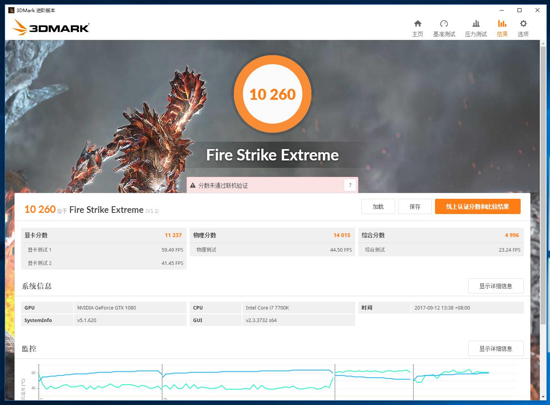Go to the 主页 home tab
This screenshot has height=405, width=550.
pyautogui.click(x=417, y=29)
